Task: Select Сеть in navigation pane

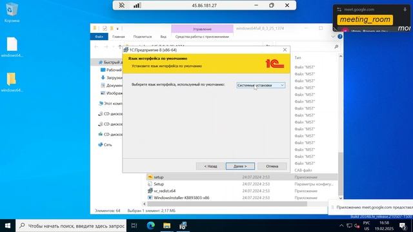Action: [105, 144]
